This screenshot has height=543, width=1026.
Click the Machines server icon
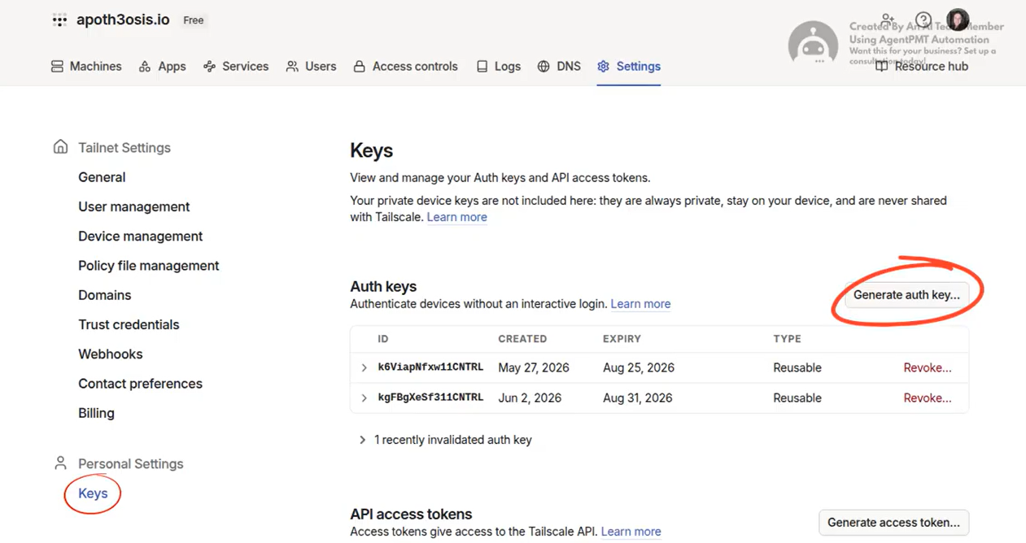coord(57,67)
